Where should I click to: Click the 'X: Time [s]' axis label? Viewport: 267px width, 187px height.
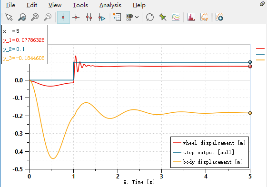(139, 182)
